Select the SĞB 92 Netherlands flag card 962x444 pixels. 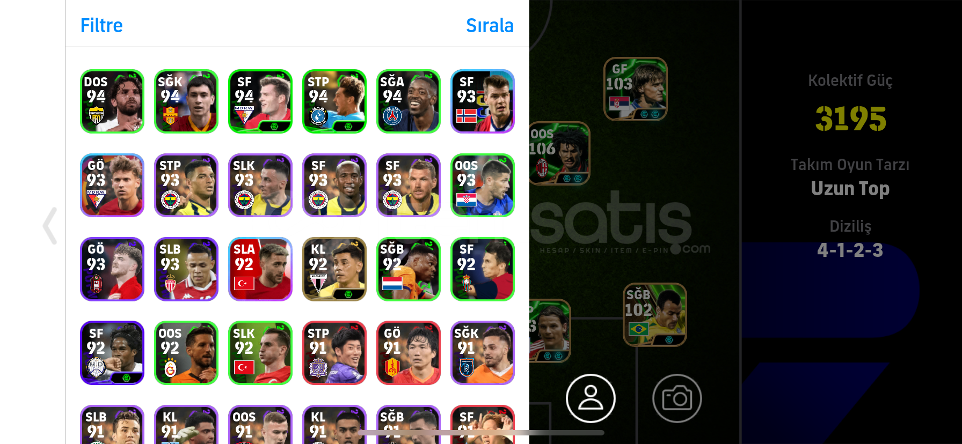coord(409,269)
